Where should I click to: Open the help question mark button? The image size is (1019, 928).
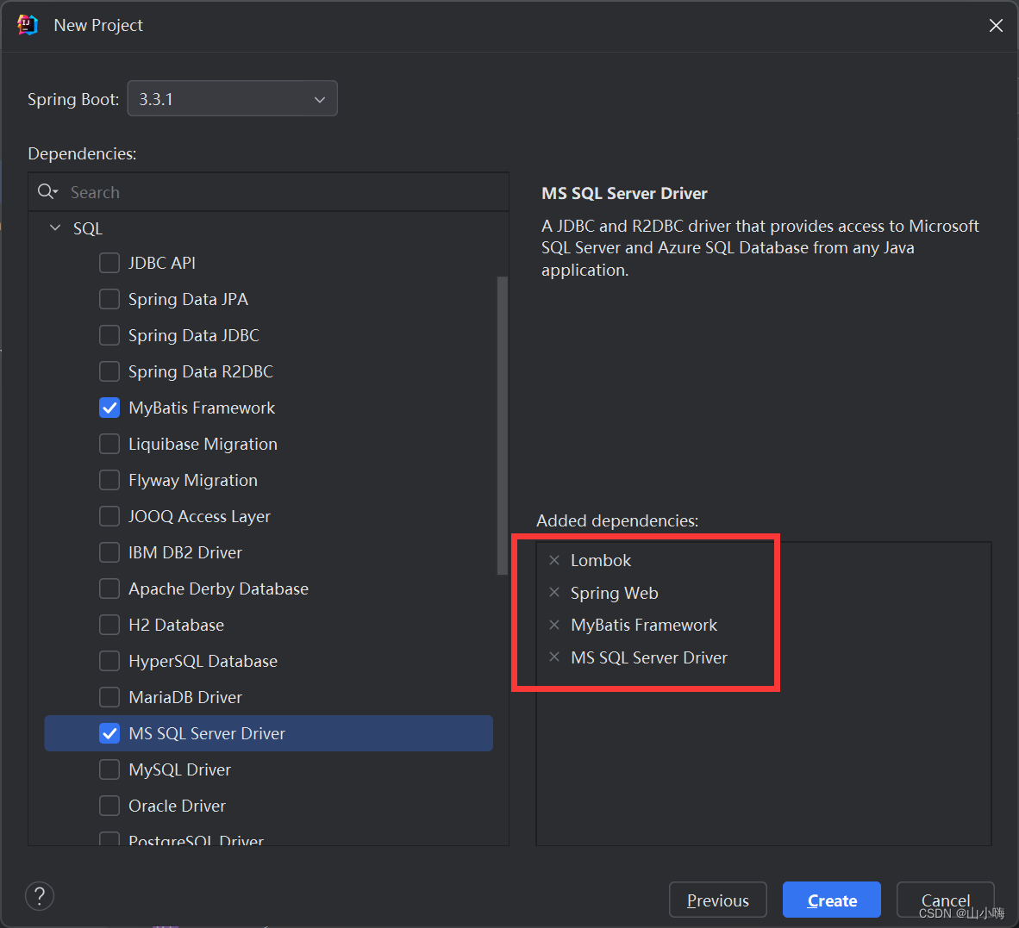40,896
